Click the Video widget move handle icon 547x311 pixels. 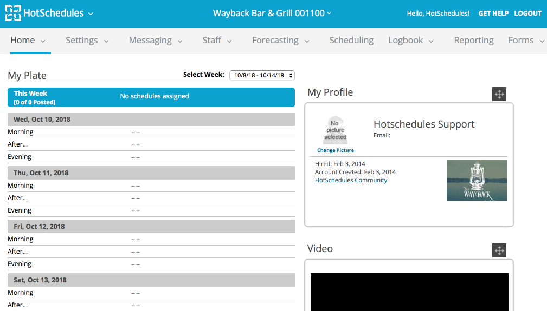click(x=499, y=250)
